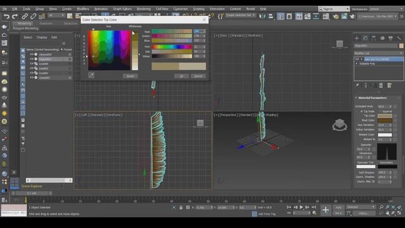Open the selection filter All dropdown

click(x=56, y=15)
